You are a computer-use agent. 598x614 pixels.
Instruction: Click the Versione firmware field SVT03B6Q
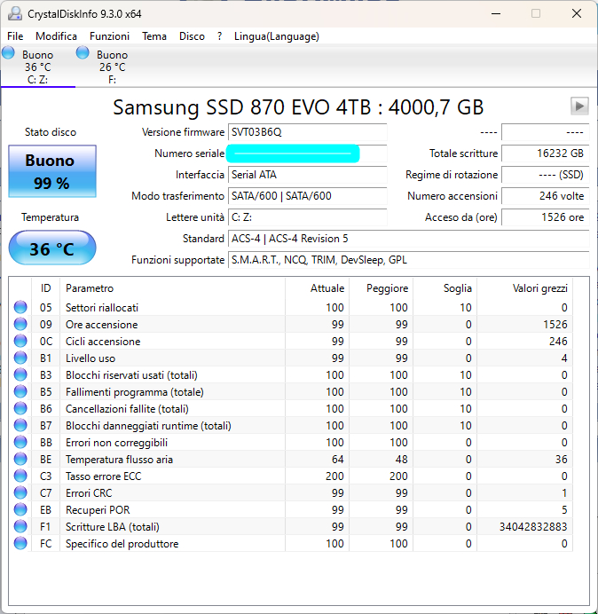(x=307, y=132)
